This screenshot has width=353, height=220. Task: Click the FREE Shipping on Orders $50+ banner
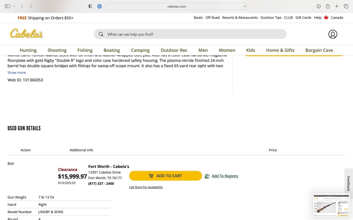[46, 18]
